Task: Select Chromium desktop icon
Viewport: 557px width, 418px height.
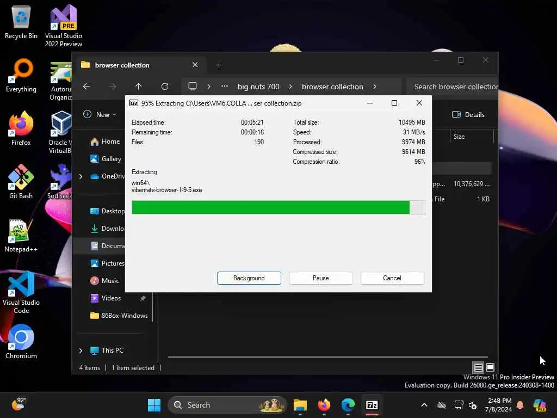Action: pos(21,342)
